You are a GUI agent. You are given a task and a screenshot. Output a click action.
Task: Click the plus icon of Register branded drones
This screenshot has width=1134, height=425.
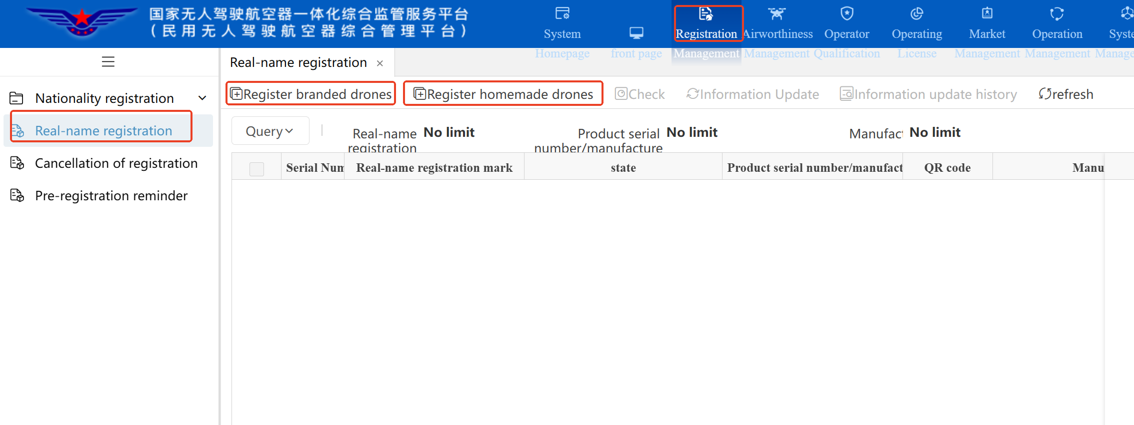click(x=236, y=94)
